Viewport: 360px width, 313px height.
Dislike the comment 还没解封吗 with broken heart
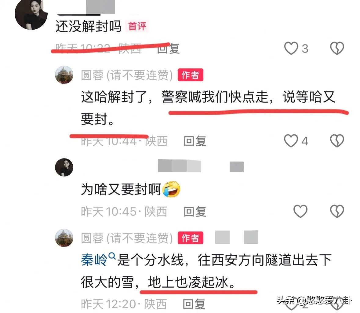pyautogui.click(x=337, y=48)
